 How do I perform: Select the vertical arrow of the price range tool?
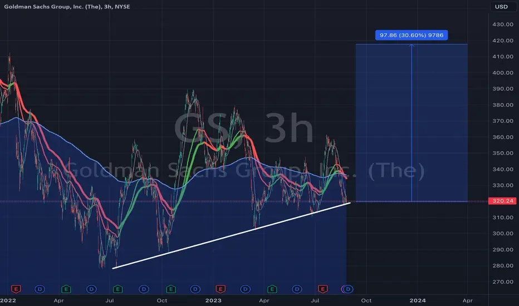click(412, 122)
